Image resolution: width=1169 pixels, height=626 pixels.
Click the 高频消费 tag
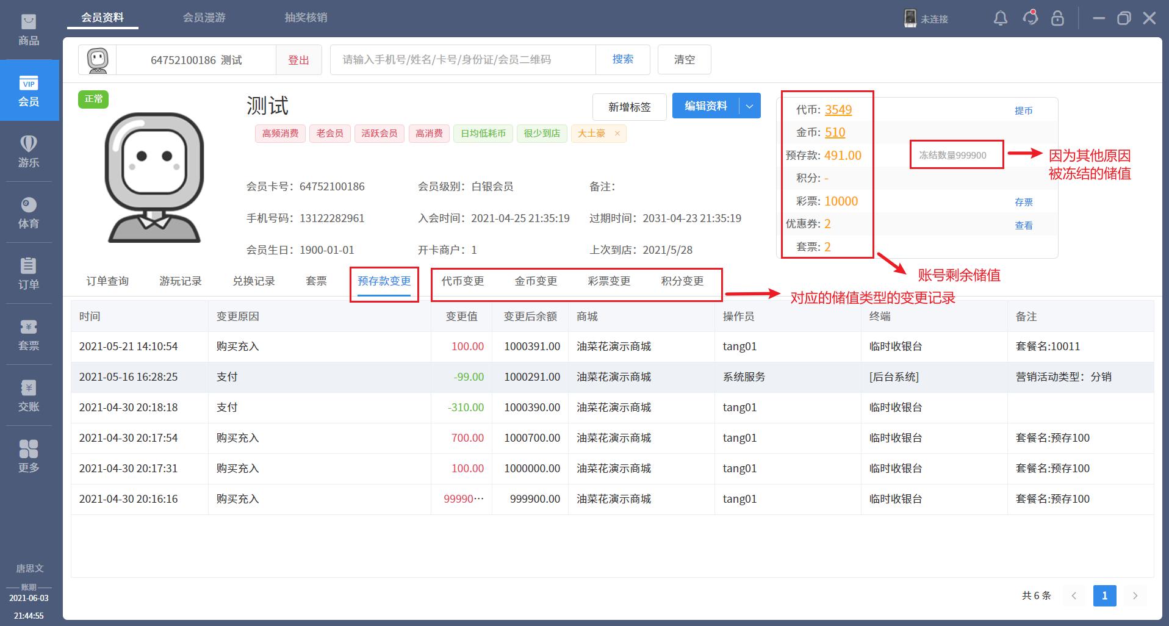click(x=280, y=134)
